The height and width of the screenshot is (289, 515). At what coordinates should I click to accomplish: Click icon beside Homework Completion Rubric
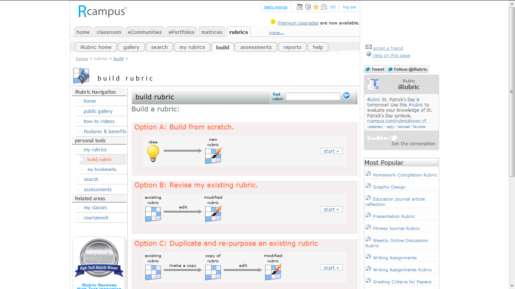pyautogui.click(x=368, y=173)
